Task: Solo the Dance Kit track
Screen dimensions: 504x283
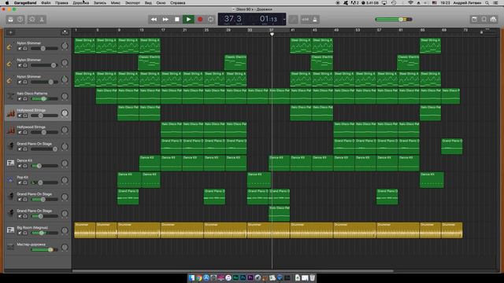Action: [25, 166]
